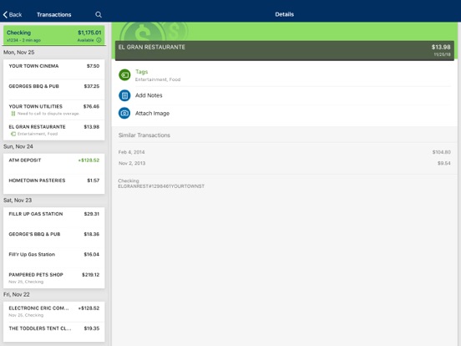Click the $1,175.01 available balance
Image resolution: width=461 pixels, height=346 pixels.
coord(89,33)
